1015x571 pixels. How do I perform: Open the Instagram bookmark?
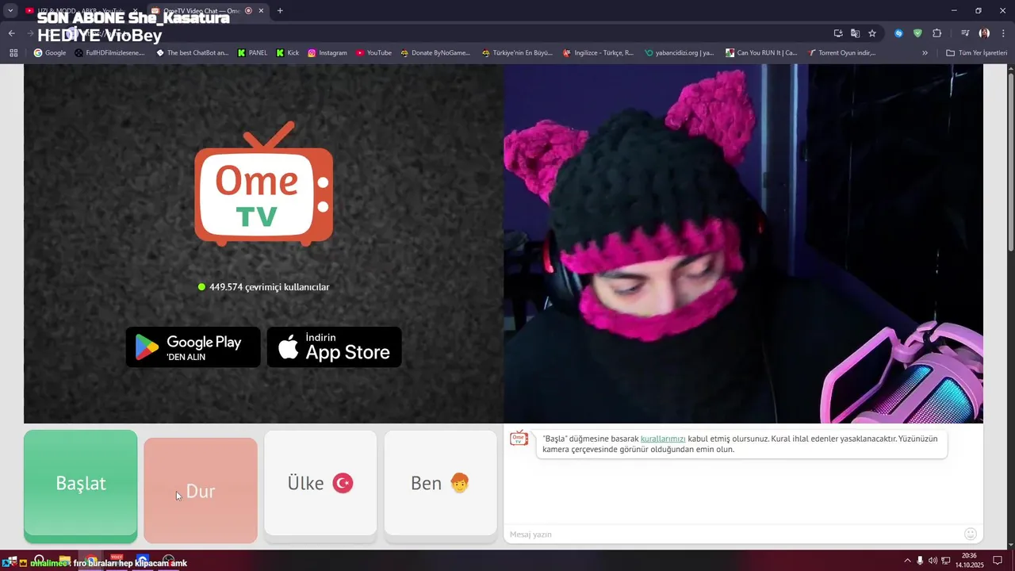coord(327,53)
